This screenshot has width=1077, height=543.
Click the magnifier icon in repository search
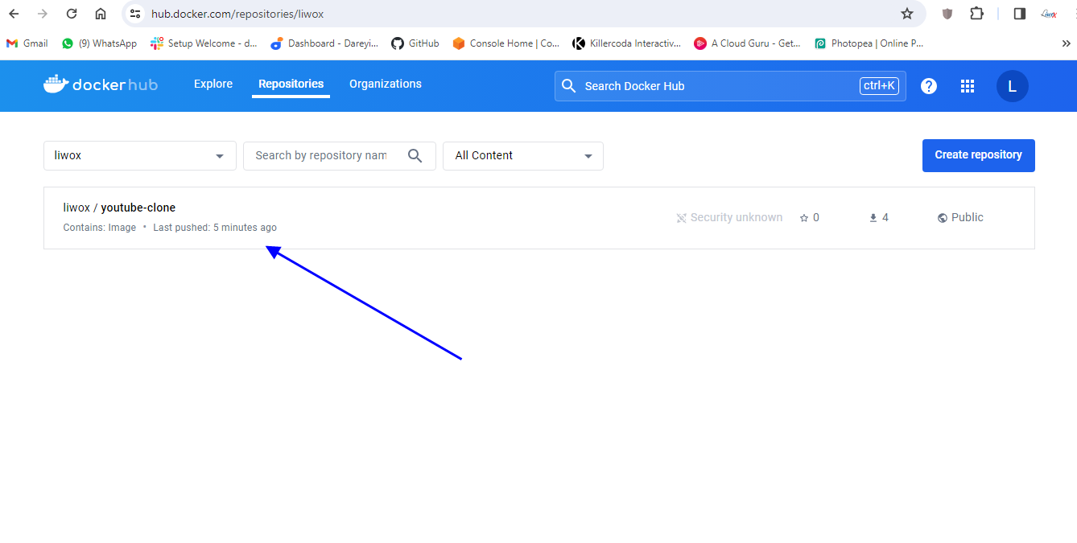(415, 156)
